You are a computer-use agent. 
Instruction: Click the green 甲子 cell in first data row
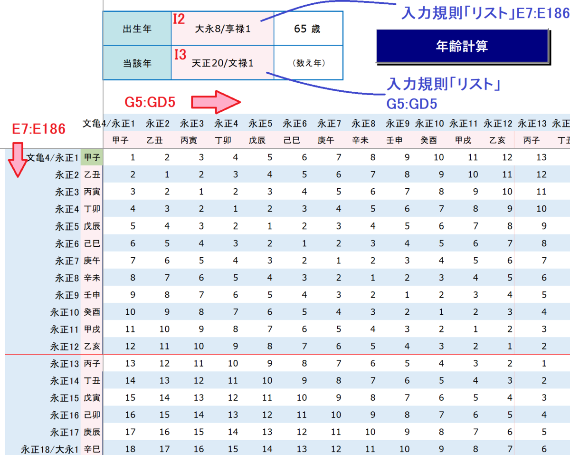tap(92, 157)
